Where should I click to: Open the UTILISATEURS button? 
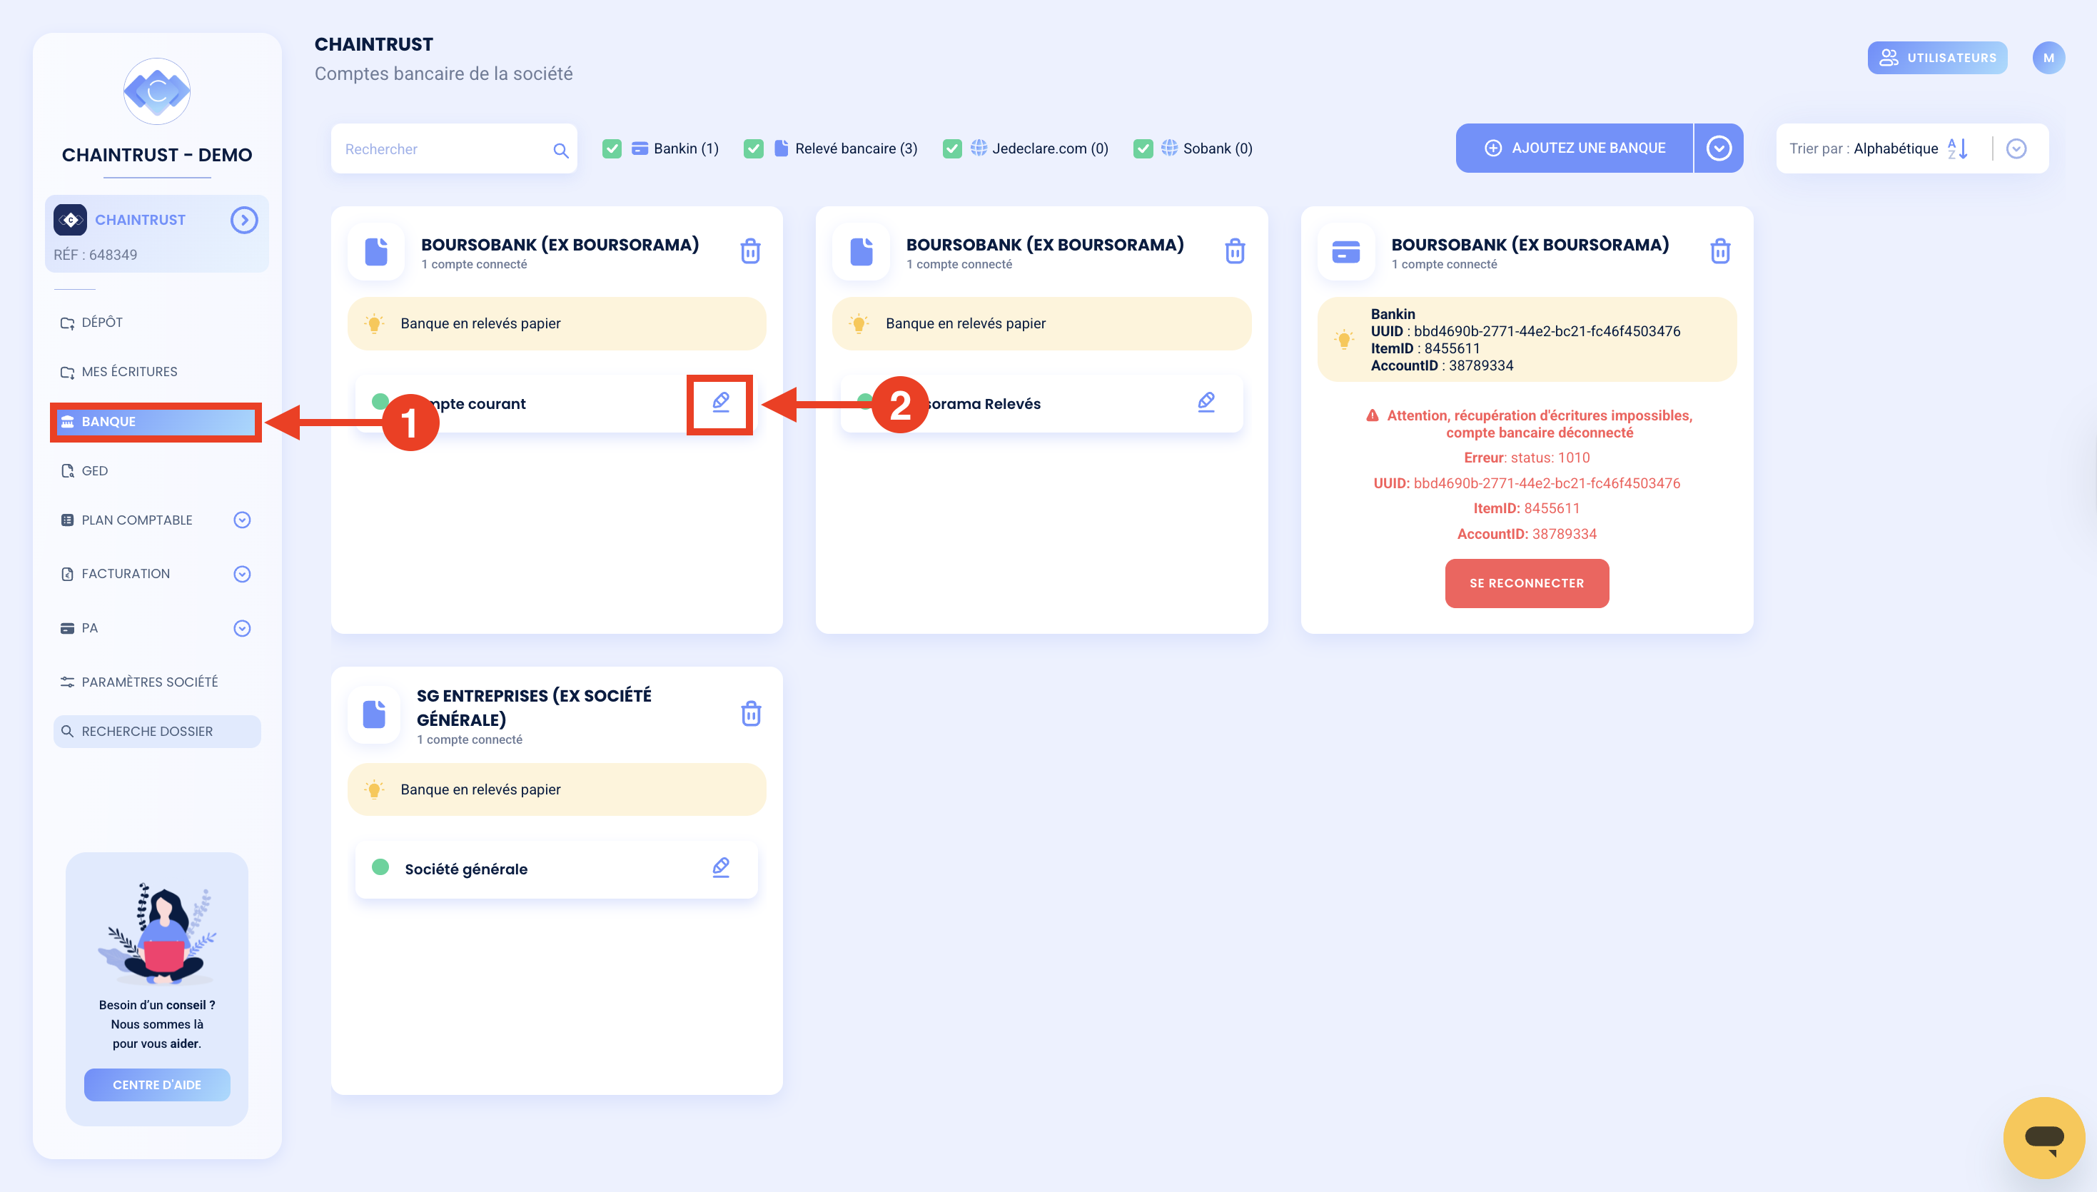(1937, 57)
